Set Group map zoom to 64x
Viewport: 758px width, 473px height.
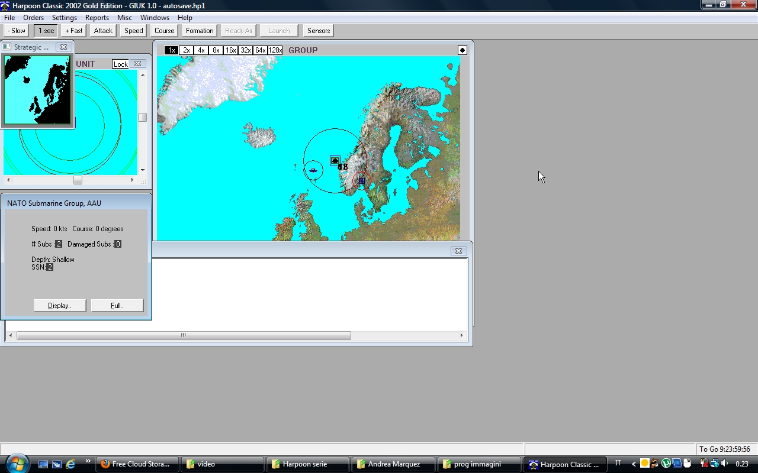(x=260, y=50)
